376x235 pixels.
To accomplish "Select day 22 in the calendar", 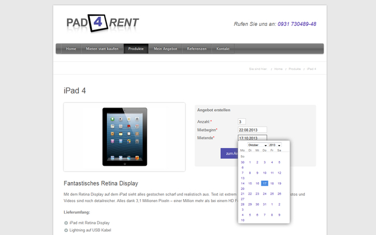I will 250,194.
